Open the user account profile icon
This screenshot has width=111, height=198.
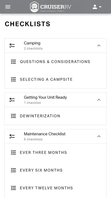pyautogui.click(x=95, y=7)
